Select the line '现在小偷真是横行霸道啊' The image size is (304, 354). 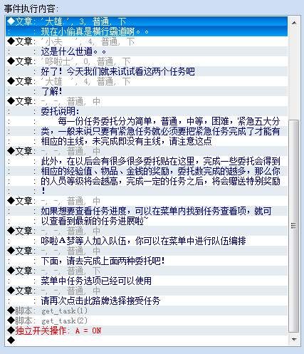147,31
